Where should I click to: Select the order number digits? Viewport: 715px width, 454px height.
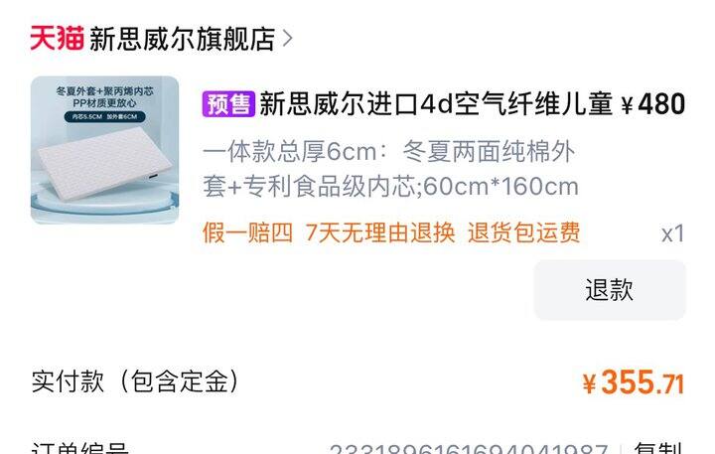click(x=469, y=448)
